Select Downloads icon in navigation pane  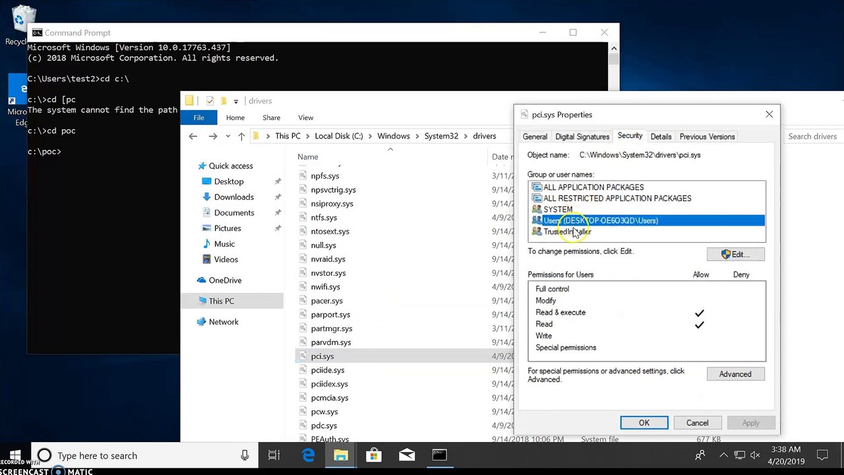coord(206,197)
